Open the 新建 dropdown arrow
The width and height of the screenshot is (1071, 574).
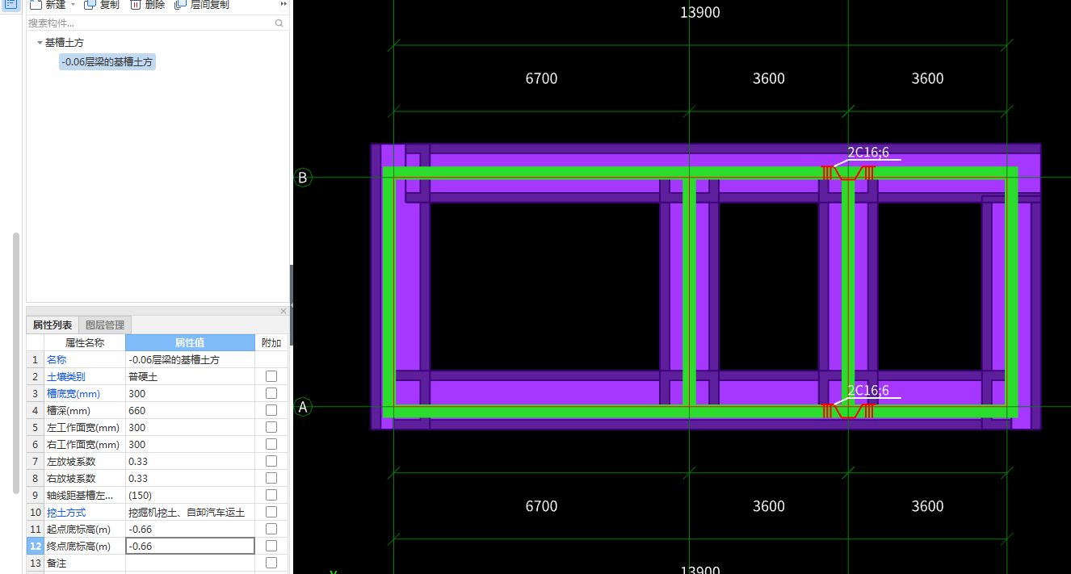click(x=73, y=4)
